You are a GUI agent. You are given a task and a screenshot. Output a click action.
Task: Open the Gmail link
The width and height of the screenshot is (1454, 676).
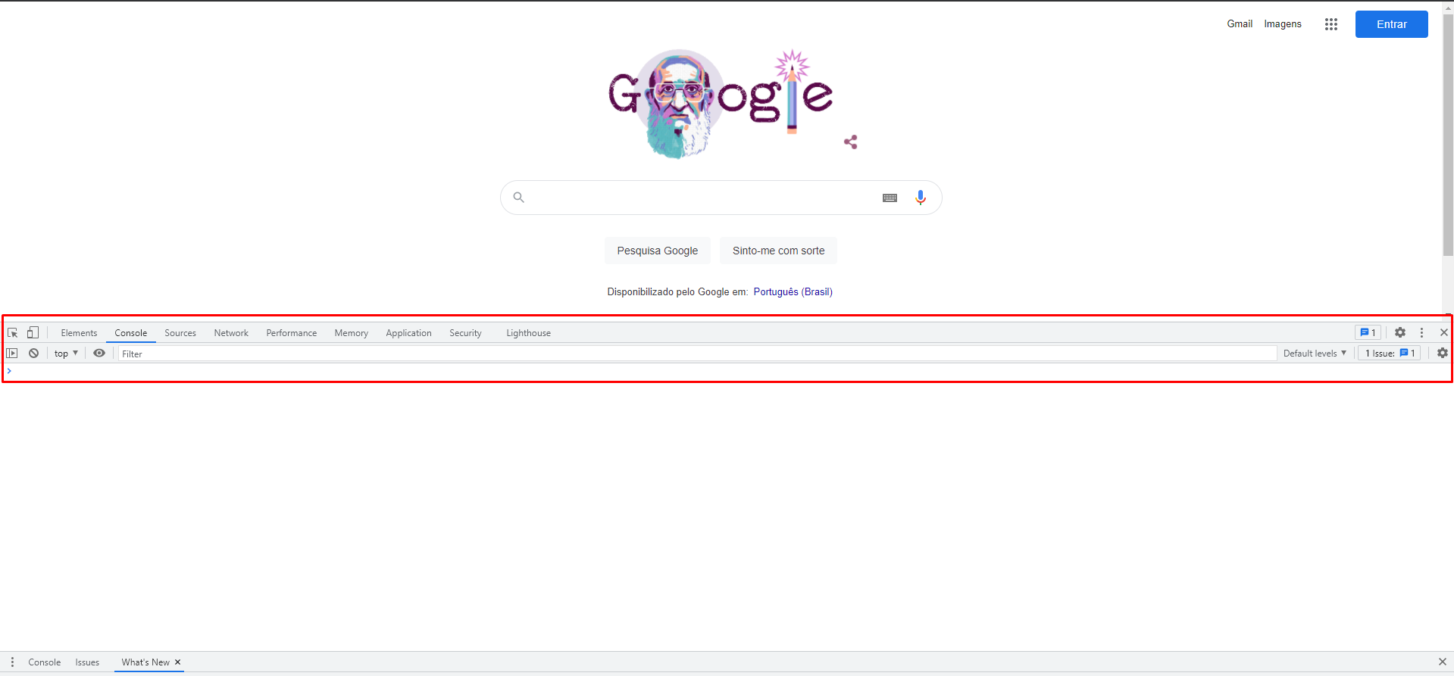pyautogui.click(x=1240, y=23)
